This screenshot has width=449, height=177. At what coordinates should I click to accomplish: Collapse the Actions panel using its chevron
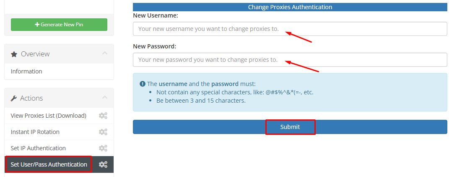[105, 98]
